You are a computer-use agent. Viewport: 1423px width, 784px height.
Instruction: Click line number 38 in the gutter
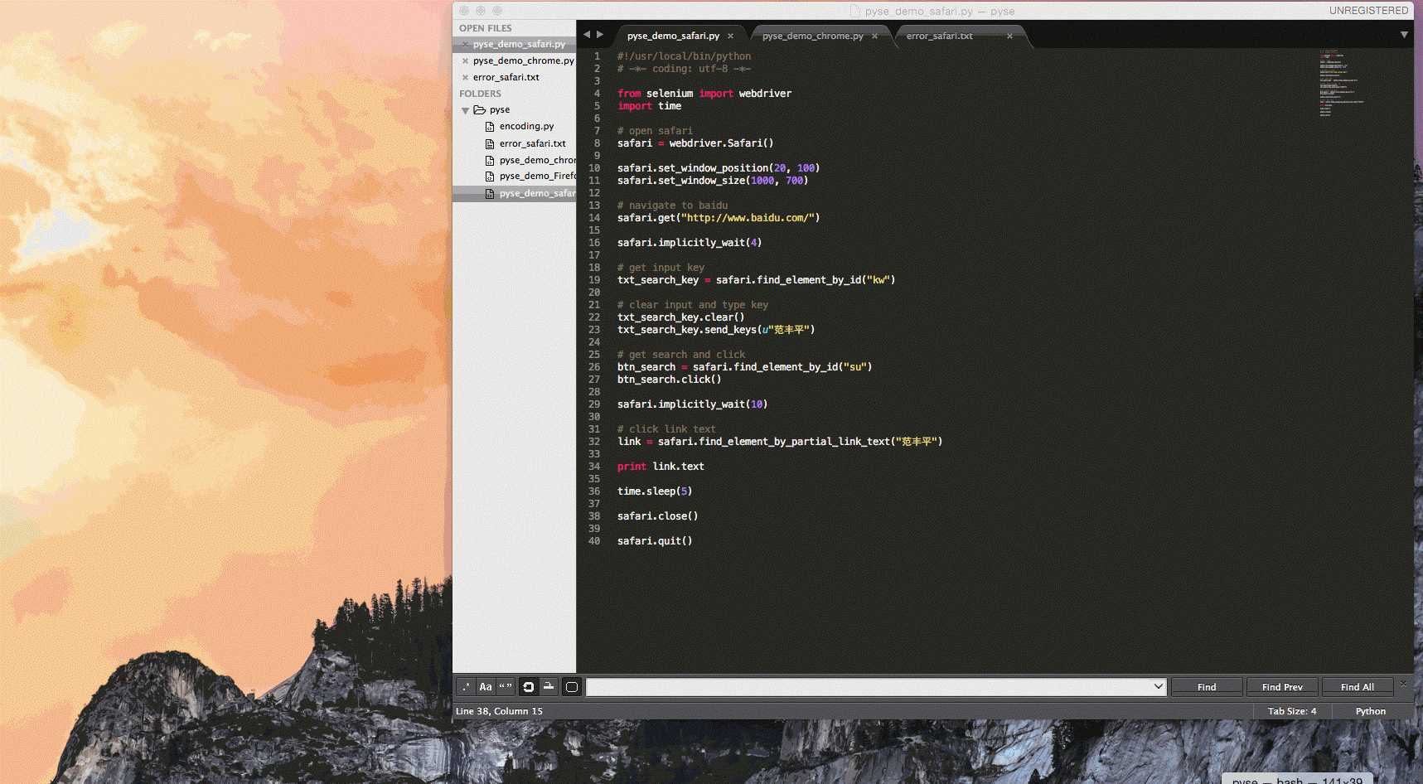(x=594, y=516)
